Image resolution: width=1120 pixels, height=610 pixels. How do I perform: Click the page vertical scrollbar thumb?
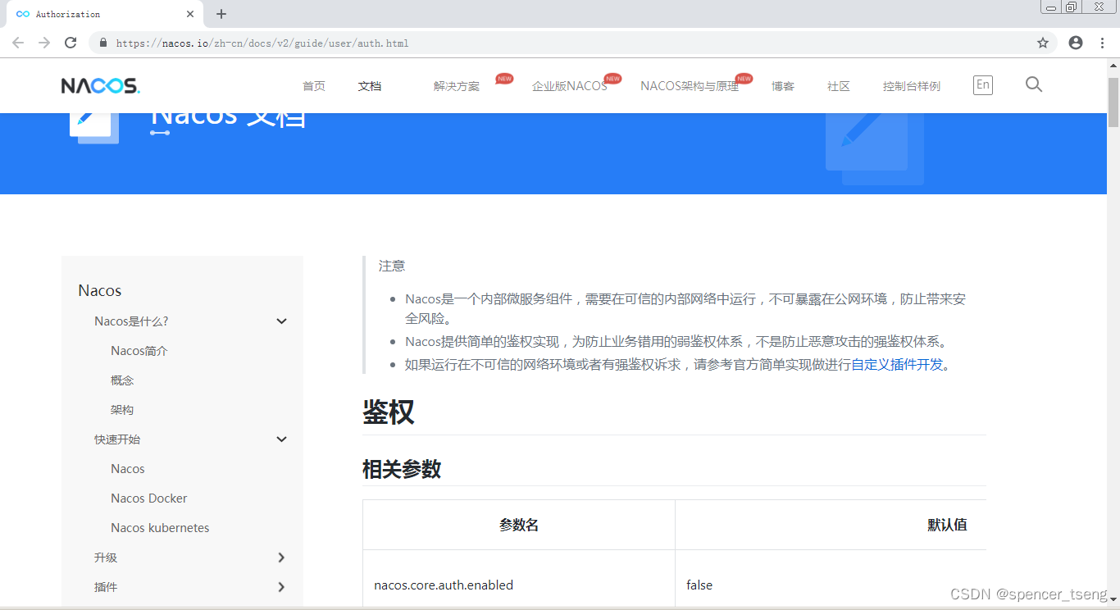[x=1113, y=102]
